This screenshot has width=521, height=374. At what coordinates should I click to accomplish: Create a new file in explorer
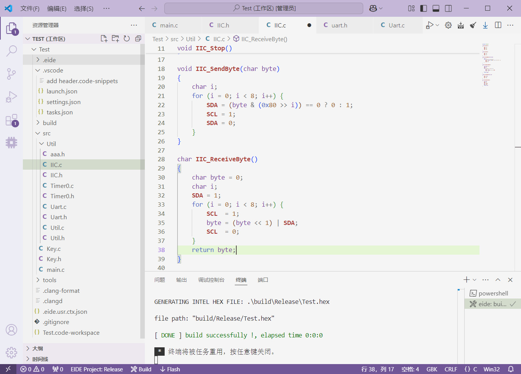(104, 39)
